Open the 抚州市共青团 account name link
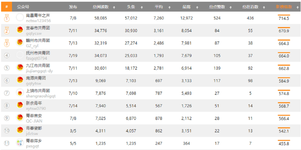Viewport: 301px width, 150px height. coord(38,53)
